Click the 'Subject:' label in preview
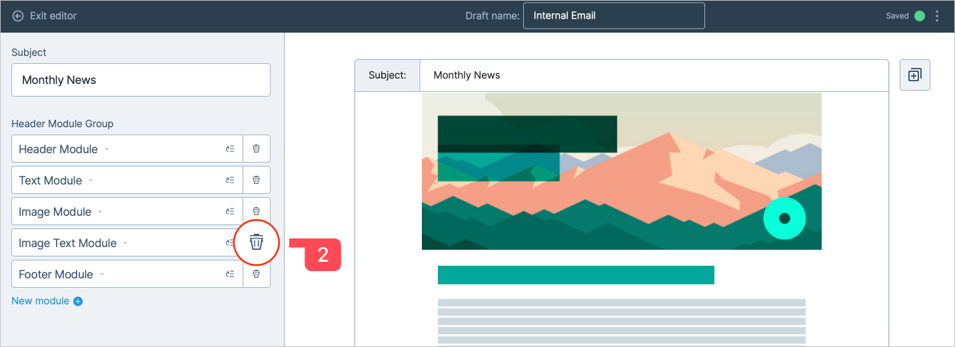This screenshot has height=347, width=955. (x=387, y=75)
